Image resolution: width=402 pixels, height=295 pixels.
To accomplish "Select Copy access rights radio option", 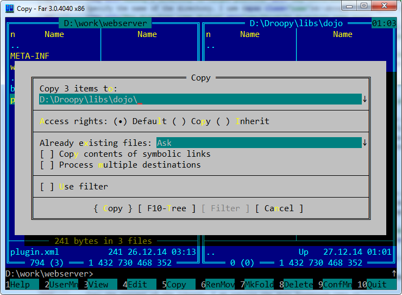I will click(x=191, y=121).
